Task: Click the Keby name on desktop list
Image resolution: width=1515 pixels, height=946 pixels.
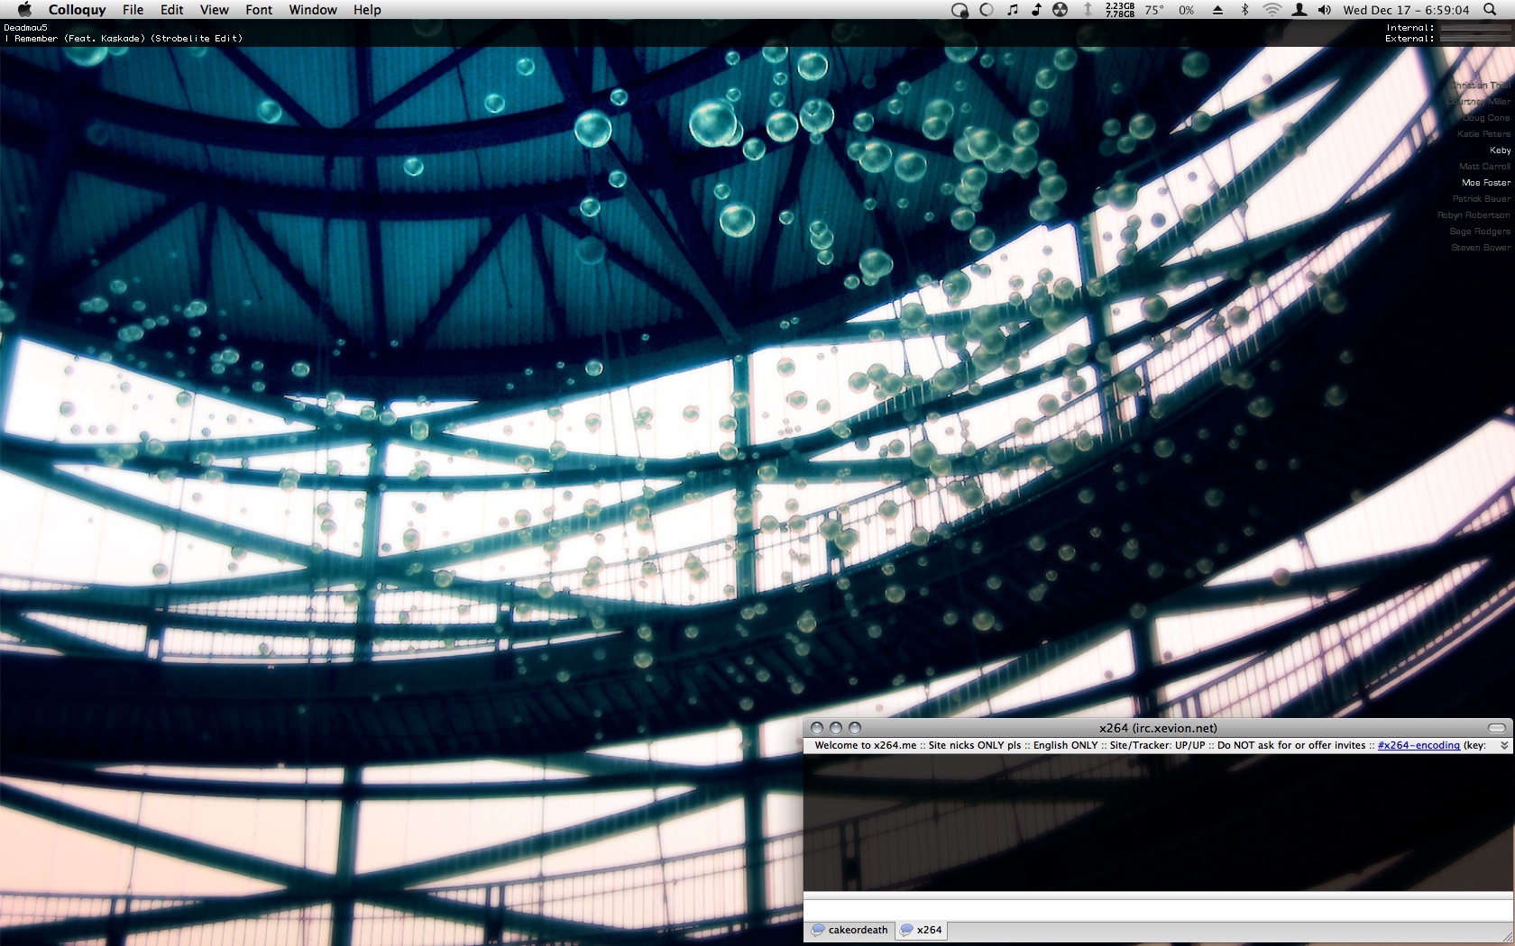Action: click(1500, 150)
